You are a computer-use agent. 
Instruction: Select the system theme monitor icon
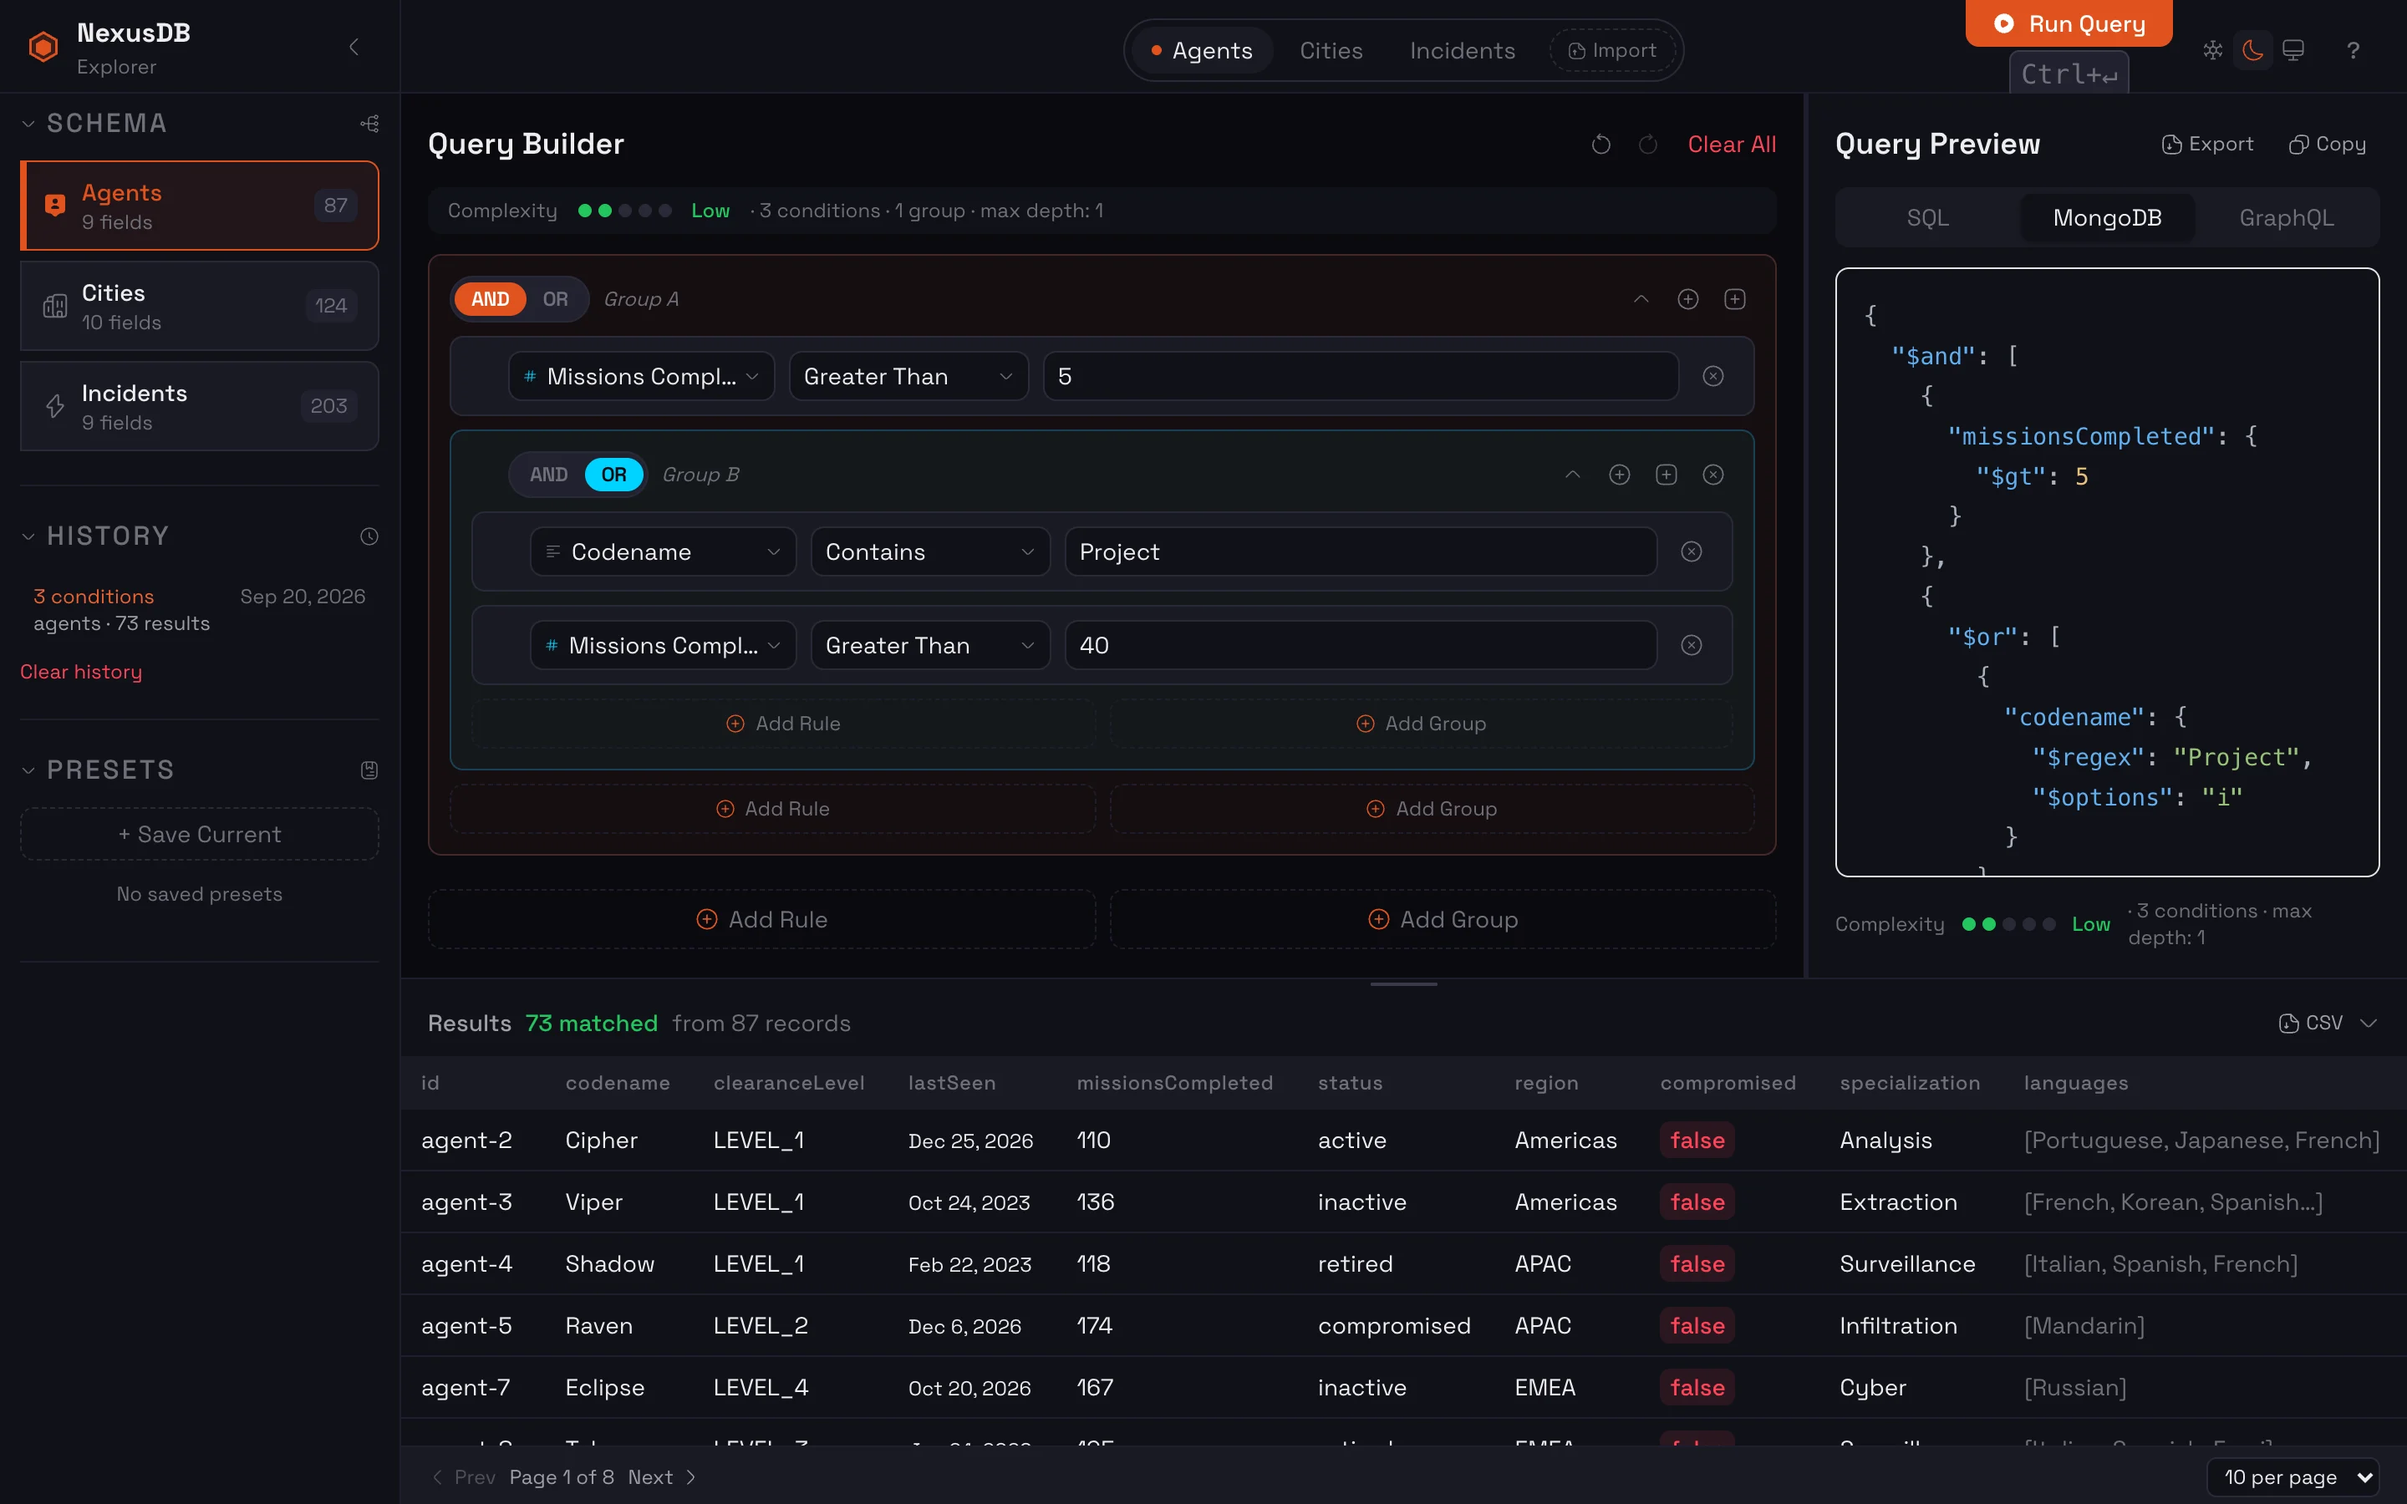[2293, 50]
